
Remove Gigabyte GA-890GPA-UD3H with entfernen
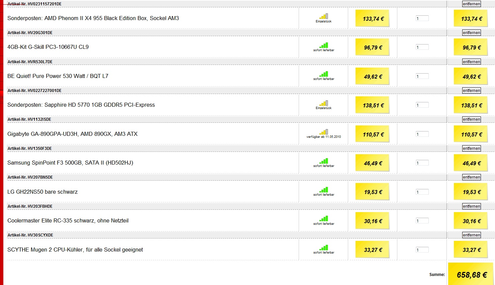tap(472, 119)
